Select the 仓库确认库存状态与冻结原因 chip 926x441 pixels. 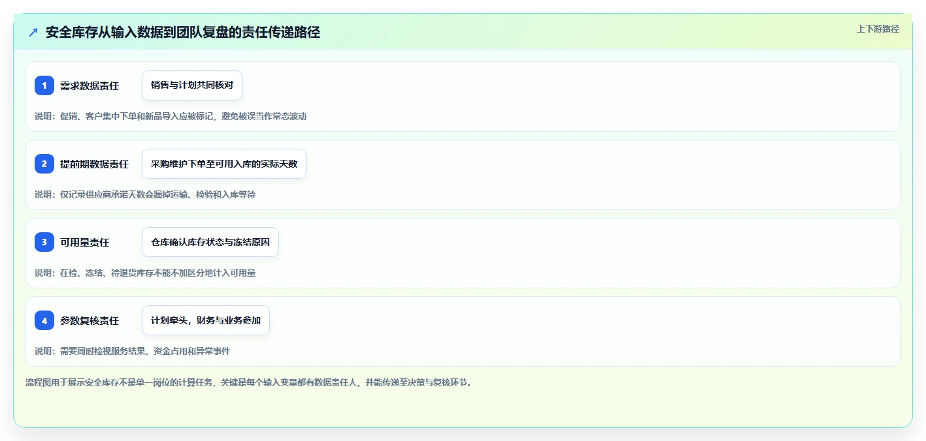210,242
